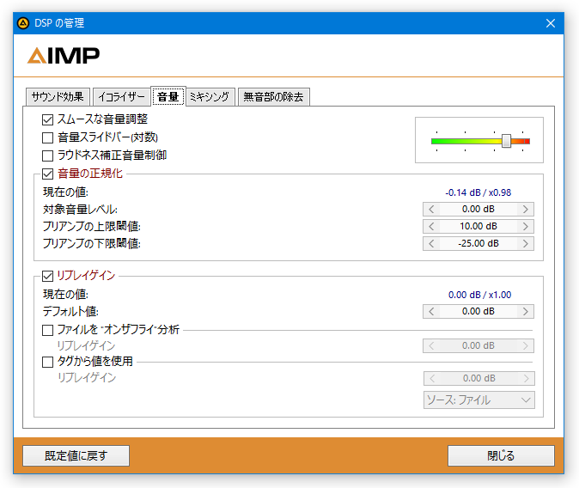Click 既定値に戻す button
The height and width of the screenshot is (488, 579).
(x=76, y=455)
